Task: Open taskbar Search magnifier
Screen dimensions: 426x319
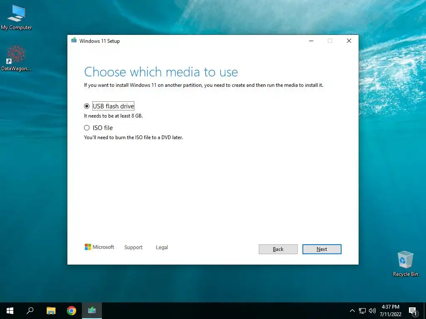Action: click(30, 311)
